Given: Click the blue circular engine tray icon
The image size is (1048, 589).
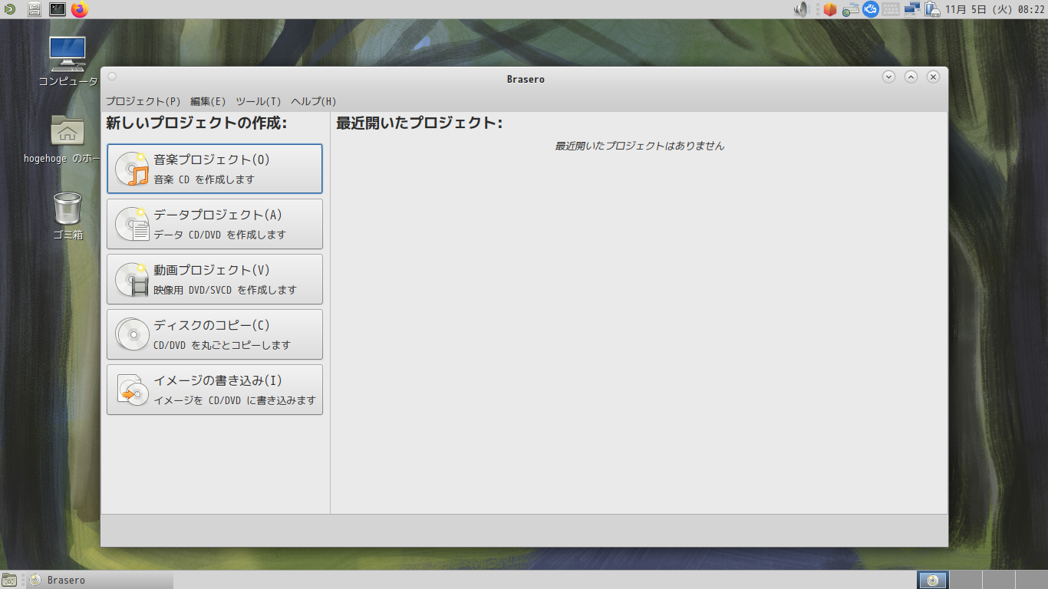Looking at the screenshot, I should pos(870,9).
